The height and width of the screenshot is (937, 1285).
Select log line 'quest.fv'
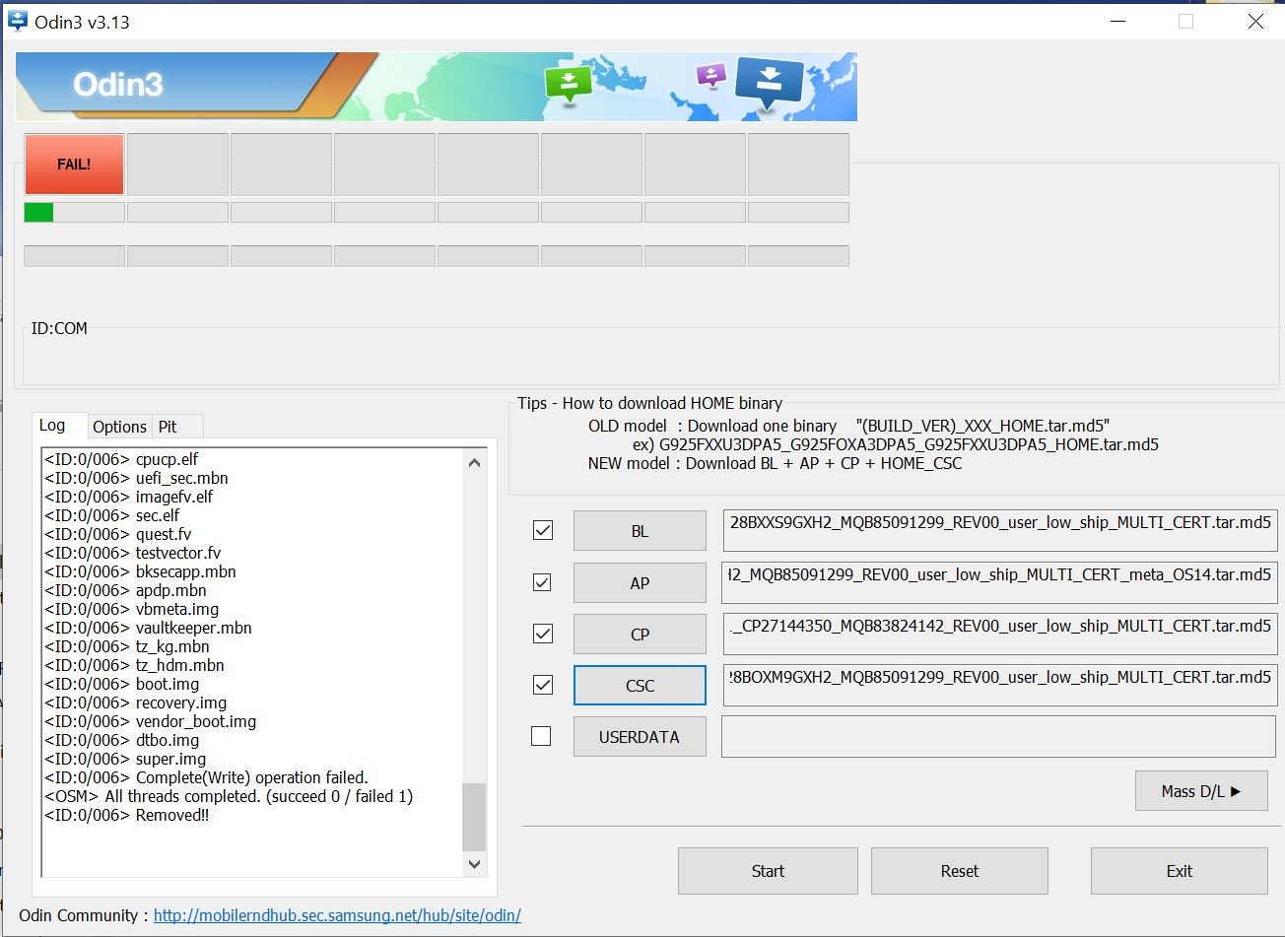click(x=118, y=534)
